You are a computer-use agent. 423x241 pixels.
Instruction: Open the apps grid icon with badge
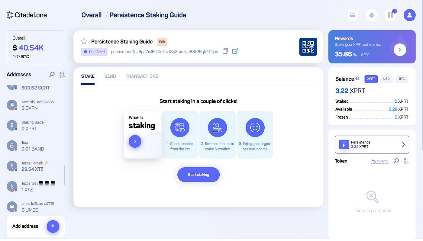(391, 15)
